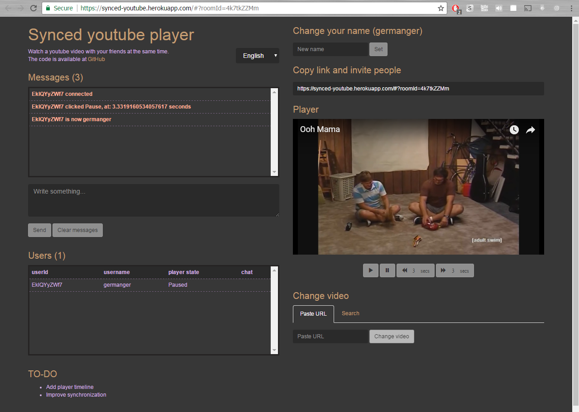
Task: Click the Users table scroll-up arrow
Action: click(274, 270)
